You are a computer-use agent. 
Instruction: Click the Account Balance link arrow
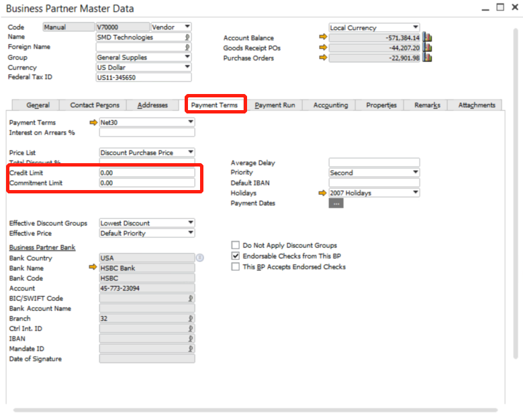click(x=323, y=37)
